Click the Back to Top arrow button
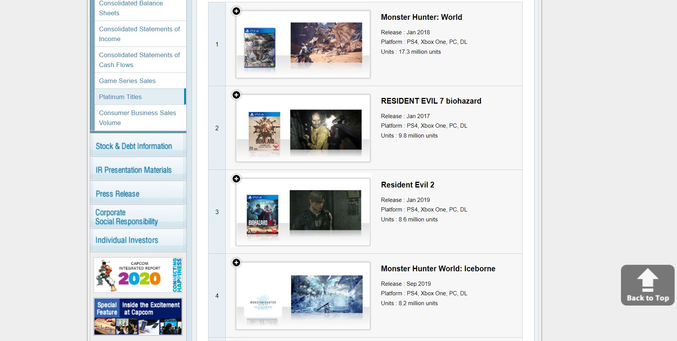This screenshot has width=677, height=341. click(648, 285)
